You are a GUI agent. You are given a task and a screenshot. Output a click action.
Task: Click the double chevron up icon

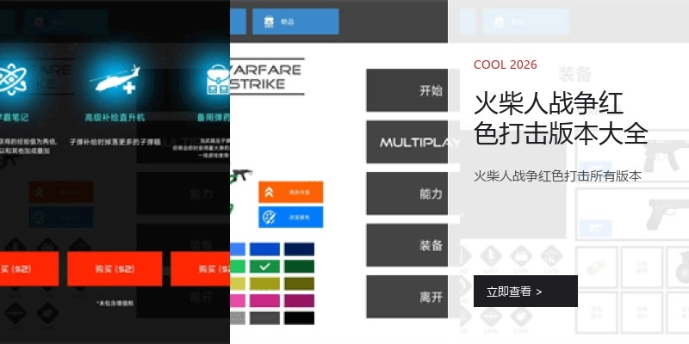click(x=269, y=192)
